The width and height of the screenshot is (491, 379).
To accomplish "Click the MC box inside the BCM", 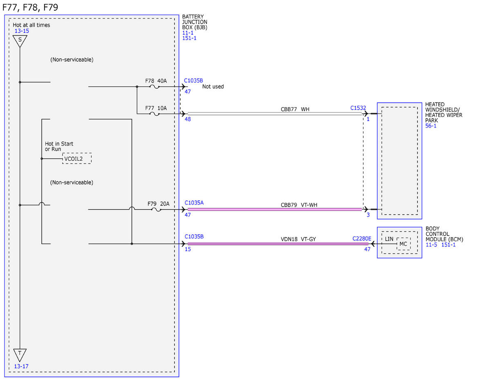I will point(403,244).
